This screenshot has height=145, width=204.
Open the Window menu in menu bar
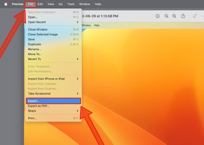click(85, 4)
